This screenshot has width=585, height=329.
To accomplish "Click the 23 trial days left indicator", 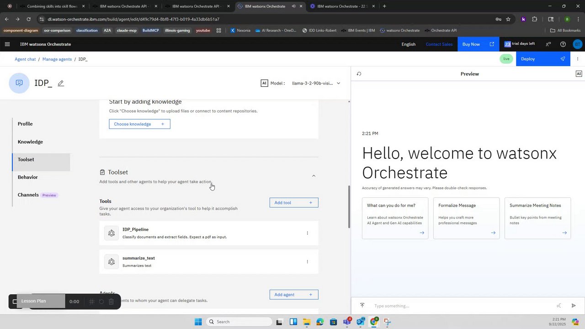I will [x=520, y=44].
